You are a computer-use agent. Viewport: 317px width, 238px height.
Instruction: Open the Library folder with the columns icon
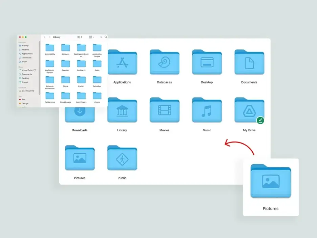pos(122,110)
